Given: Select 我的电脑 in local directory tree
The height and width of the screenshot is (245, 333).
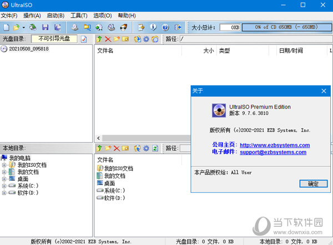Looking at the screenshot, I should pos(20,158).
